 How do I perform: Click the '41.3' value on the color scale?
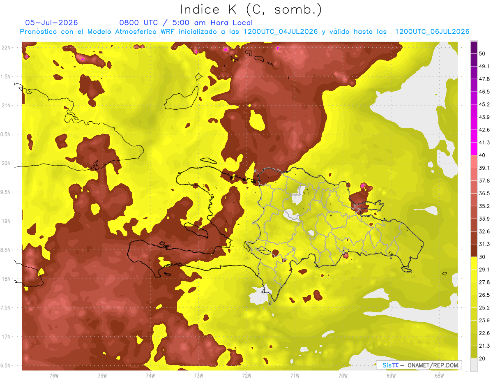[484, 143]
